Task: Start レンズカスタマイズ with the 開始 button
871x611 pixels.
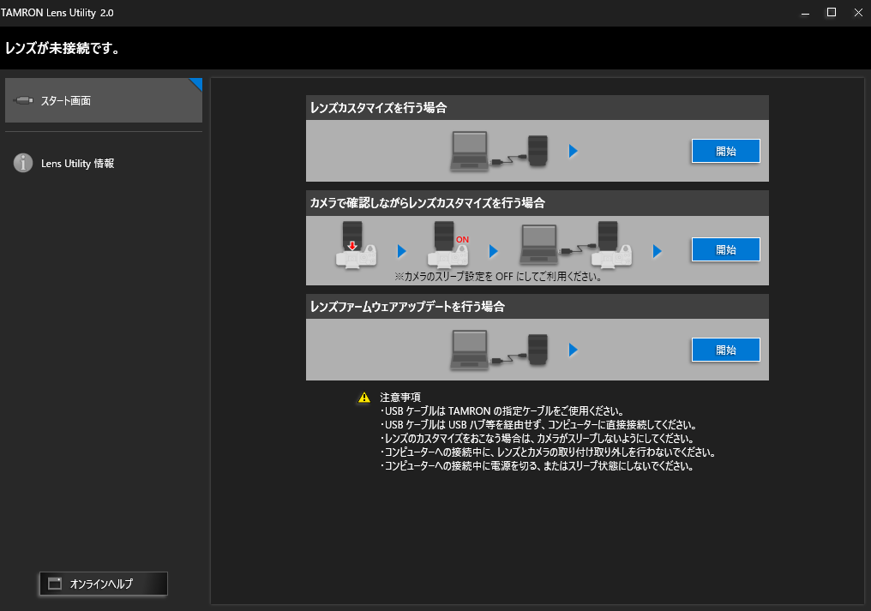Action: [x=725, y=151]
